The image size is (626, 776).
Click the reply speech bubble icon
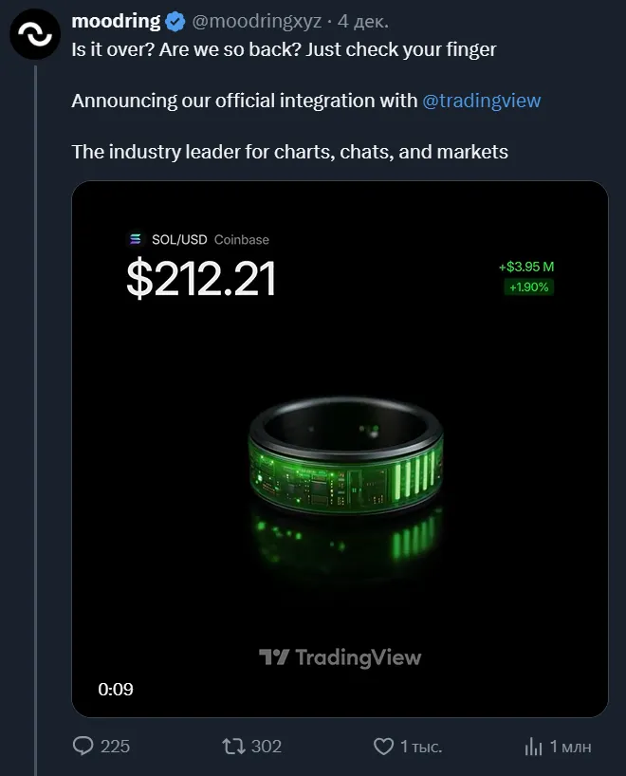point(83,747)
